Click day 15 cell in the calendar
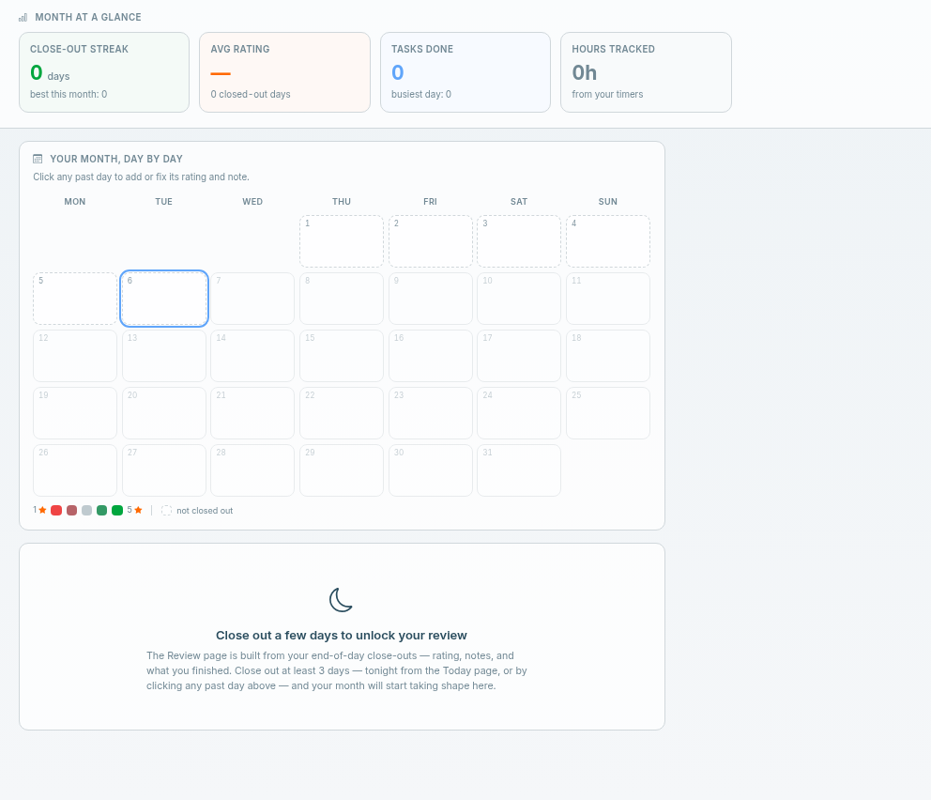Screen dimensions: 931x800 point(342,356)
